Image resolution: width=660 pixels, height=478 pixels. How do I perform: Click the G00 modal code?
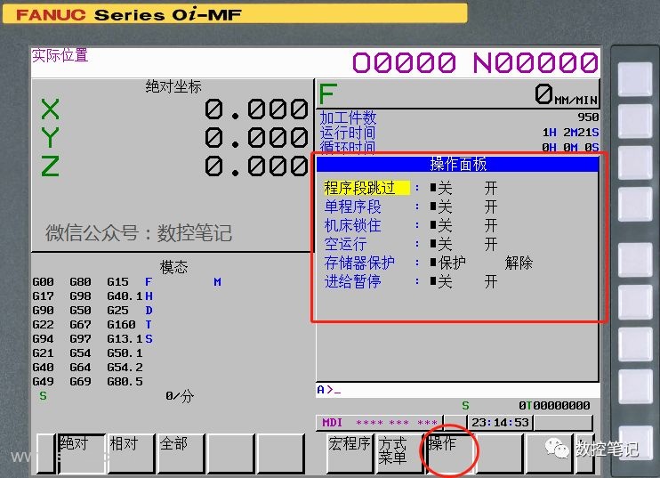[x=44, y=282]
